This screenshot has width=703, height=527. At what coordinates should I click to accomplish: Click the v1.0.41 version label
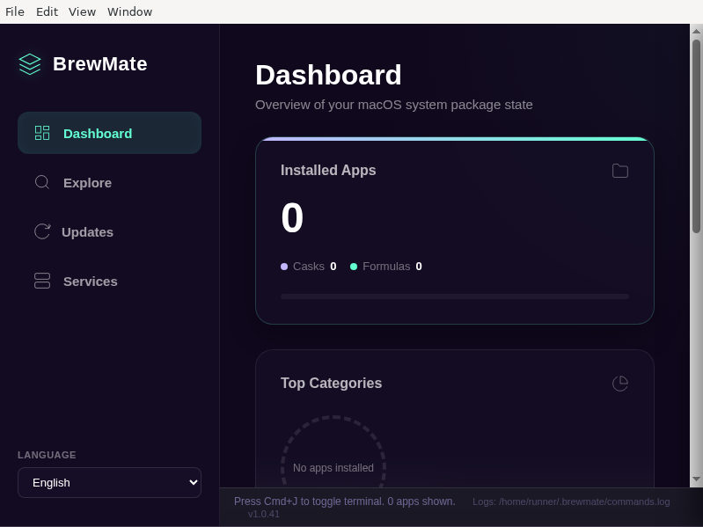264,514
